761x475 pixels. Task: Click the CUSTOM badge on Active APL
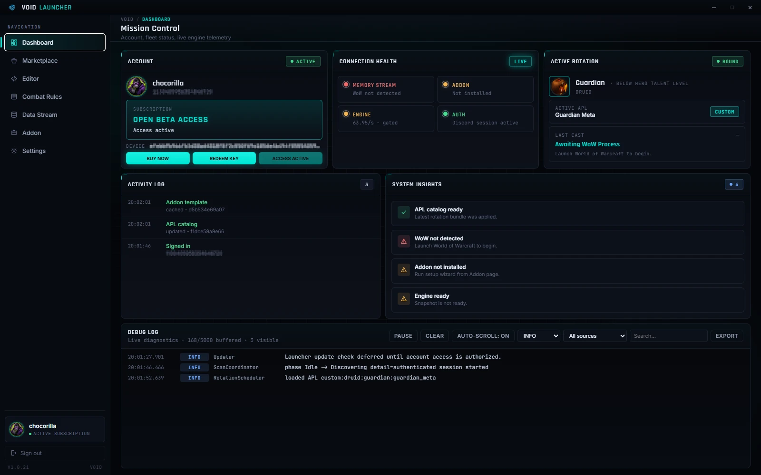[724, 112]
